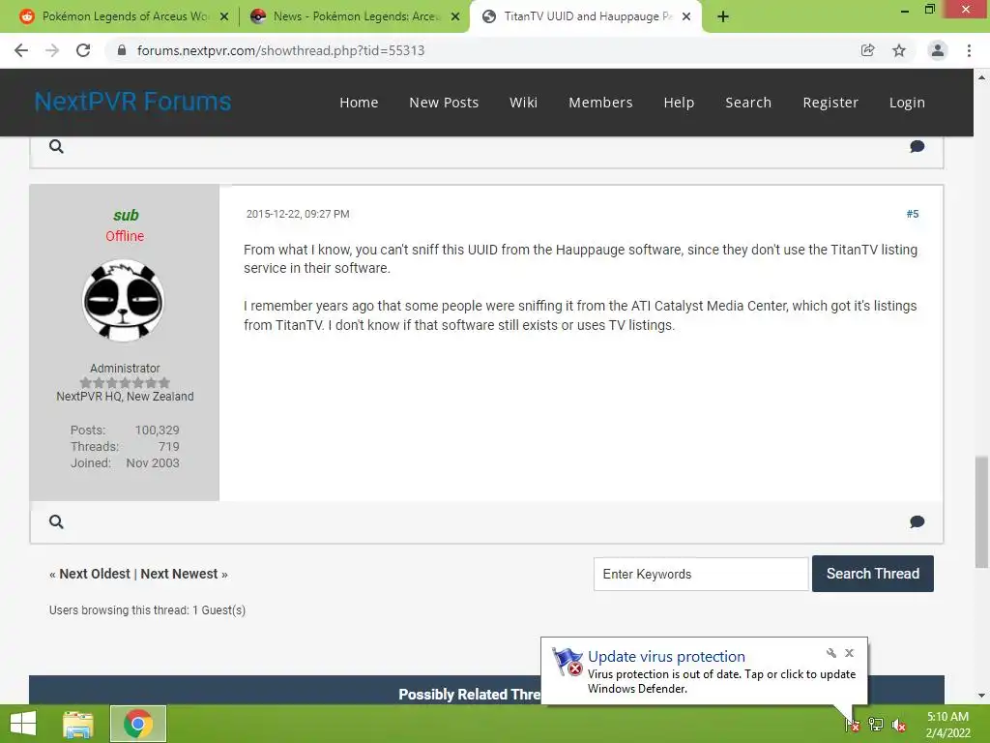
Task: Click the Windows Defender flag icon in notification
Action: click(567, 662)
